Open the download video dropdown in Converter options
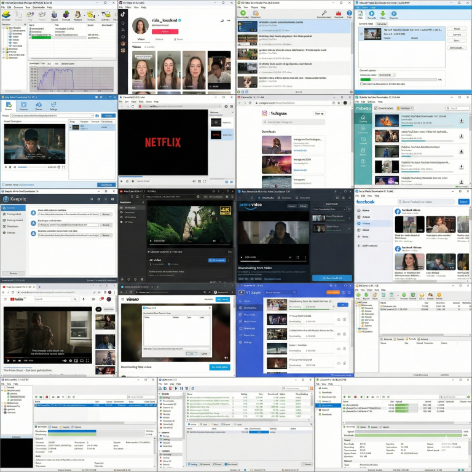This screenshot has height=472, width=472. coord(387,74)
